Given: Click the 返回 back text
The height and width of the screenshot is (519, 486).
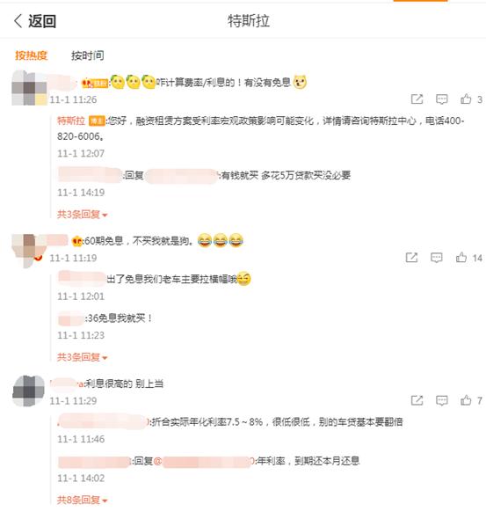Looking at the screenshot, I should tap(42, 21).
